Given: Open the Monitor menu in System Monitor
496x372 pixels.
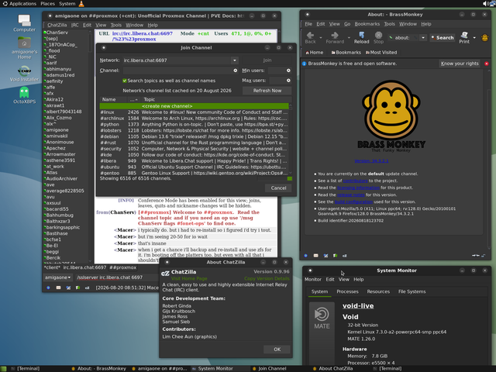Looking at the screenshot, I should (x=313, y=279).
